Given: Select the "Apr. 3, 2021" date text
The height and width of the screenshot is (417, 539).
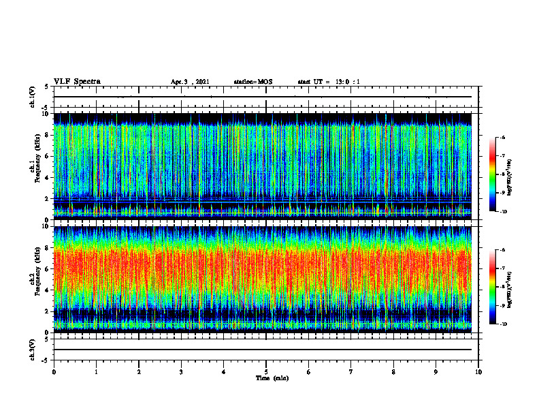Looking at the screenshot, I should [190, 82].
